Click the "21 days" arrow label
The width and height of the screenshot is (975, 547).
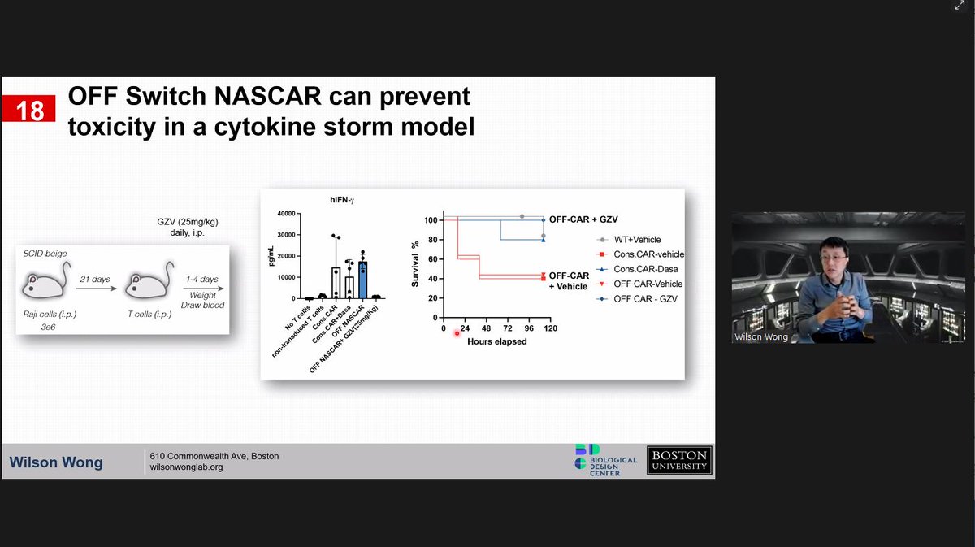tap(93, 279)
